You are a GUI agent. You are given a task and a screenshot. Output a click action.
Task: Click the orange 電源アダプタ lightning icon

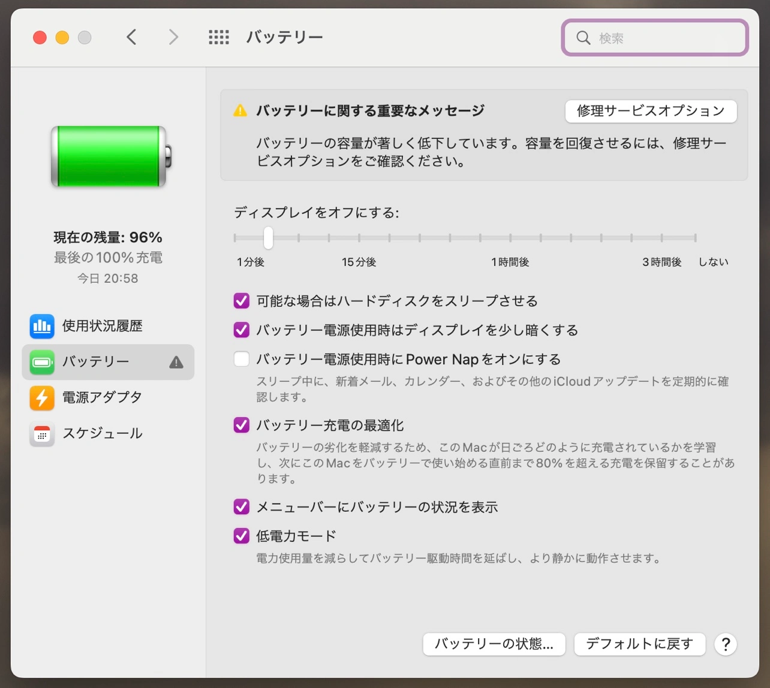(42, 398)
